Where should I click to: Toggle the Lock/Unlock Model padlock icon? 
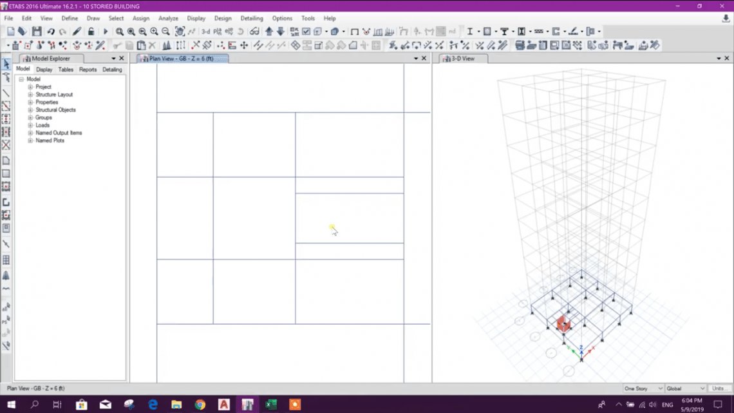pyautogui.click(x=91, y=32)
